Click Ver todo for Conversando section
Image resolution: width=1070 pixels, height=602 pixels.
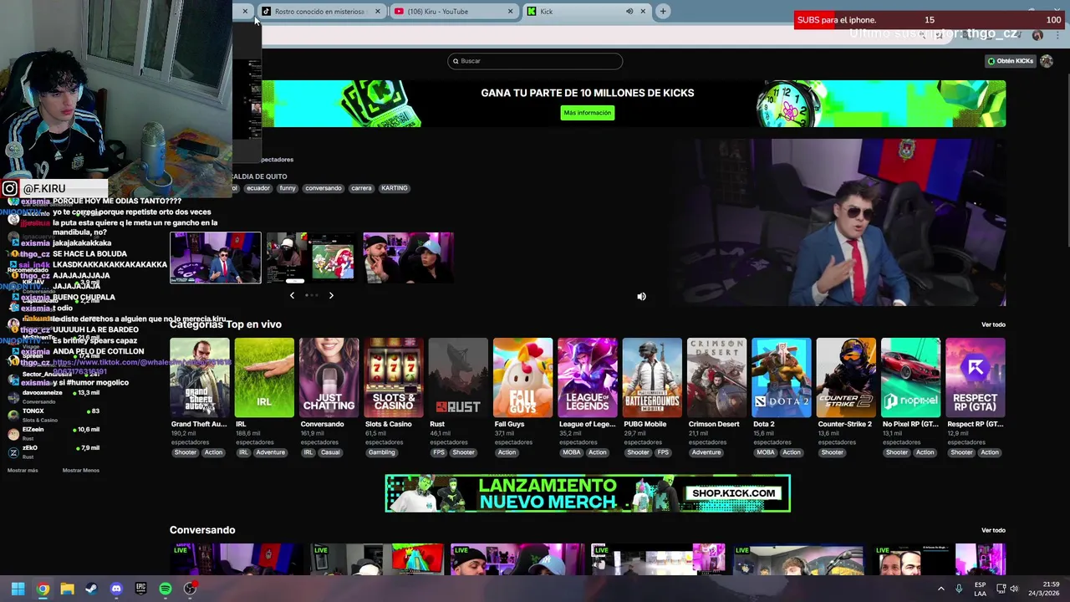(x=993, y=530)
